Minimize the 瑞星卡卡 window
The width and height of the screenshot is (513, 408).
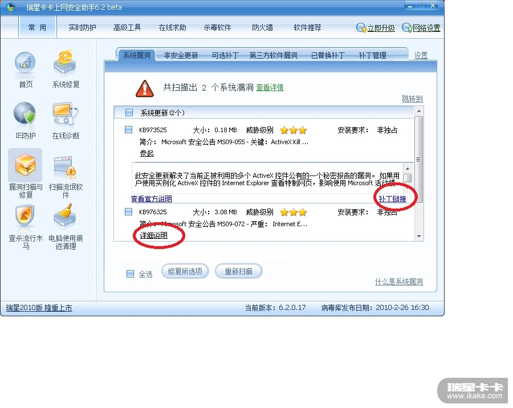click(410, 6)
